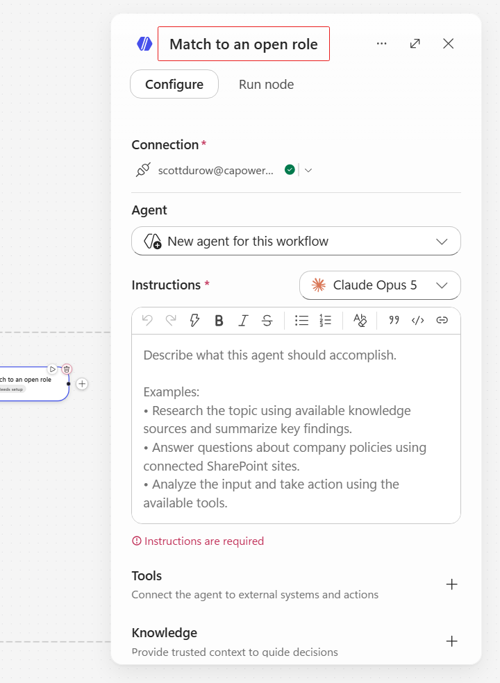Delete the node using the canvas trash icon

coord(66,369)
